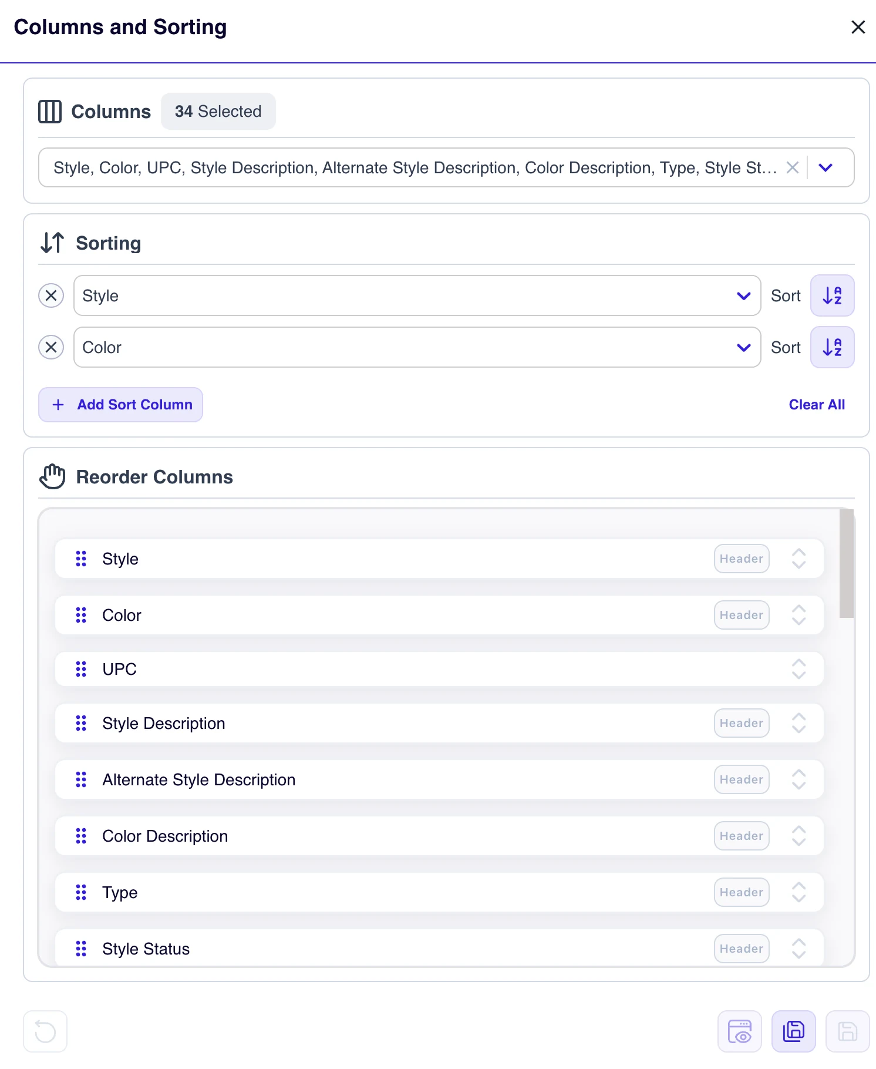876x1069 pixels.
Task: Click the Clear All link
Action: click(817, 405)
